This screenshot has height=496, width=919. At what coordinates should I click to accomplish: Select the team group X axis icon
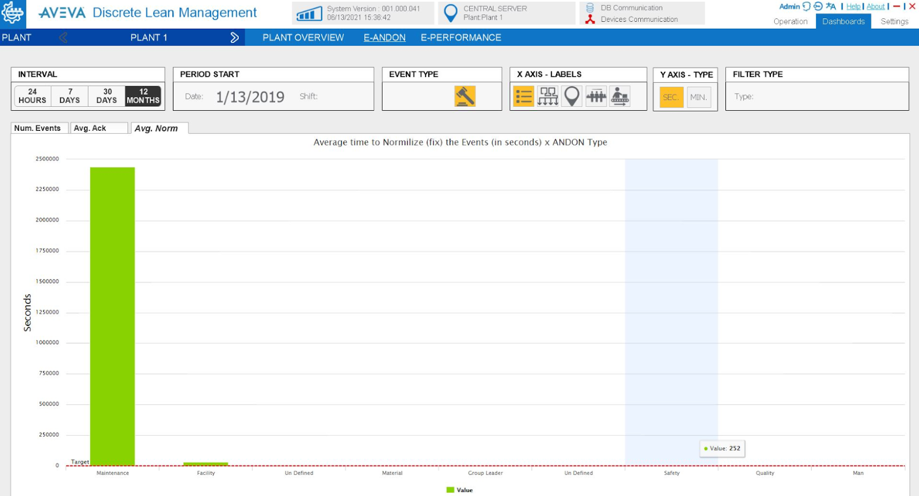click(596, 96)
